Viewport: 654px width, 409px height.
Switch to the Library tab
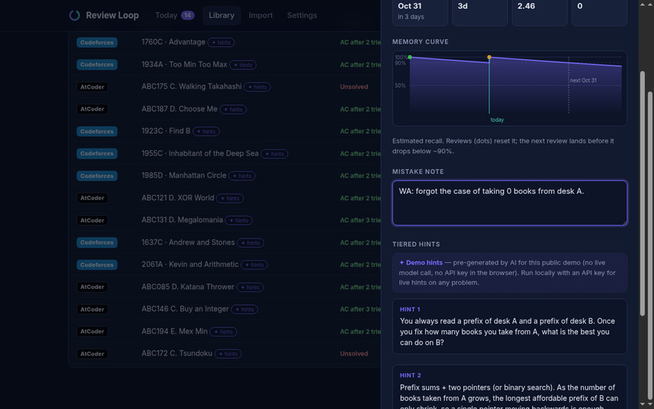coord(222,15)
